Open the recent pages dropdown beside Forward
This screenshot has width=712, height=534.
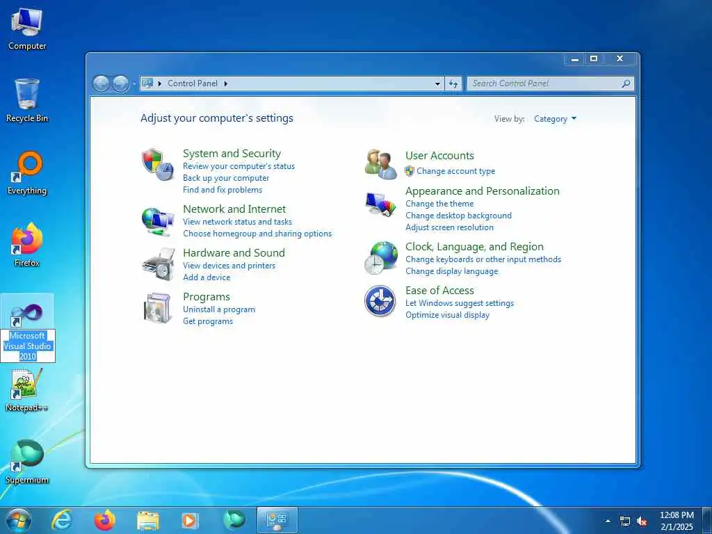(x=133, y=84)
